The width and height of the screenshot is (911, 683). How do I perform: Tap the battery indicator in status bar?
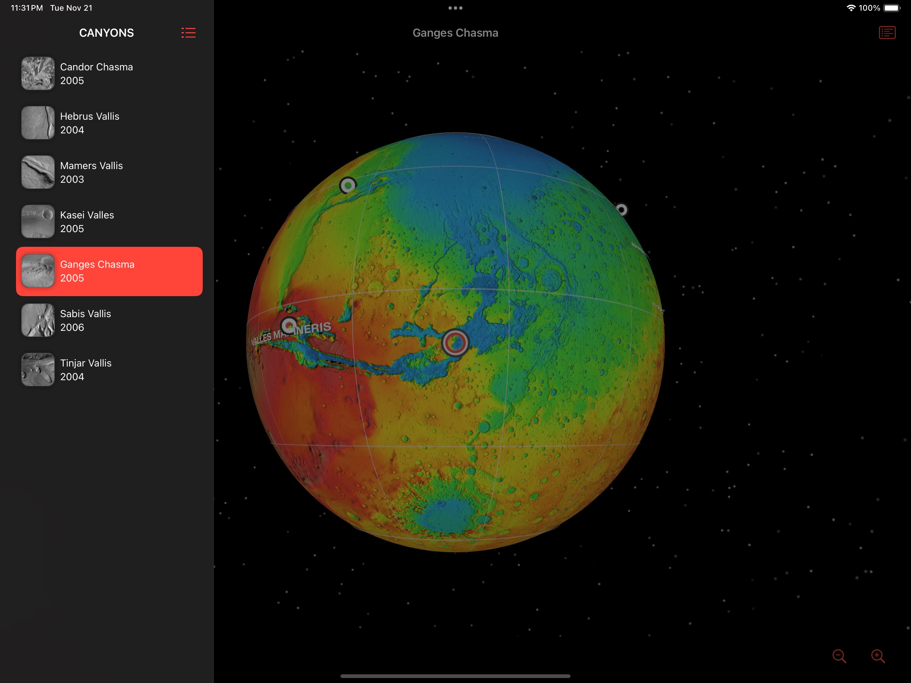[892, 8]
